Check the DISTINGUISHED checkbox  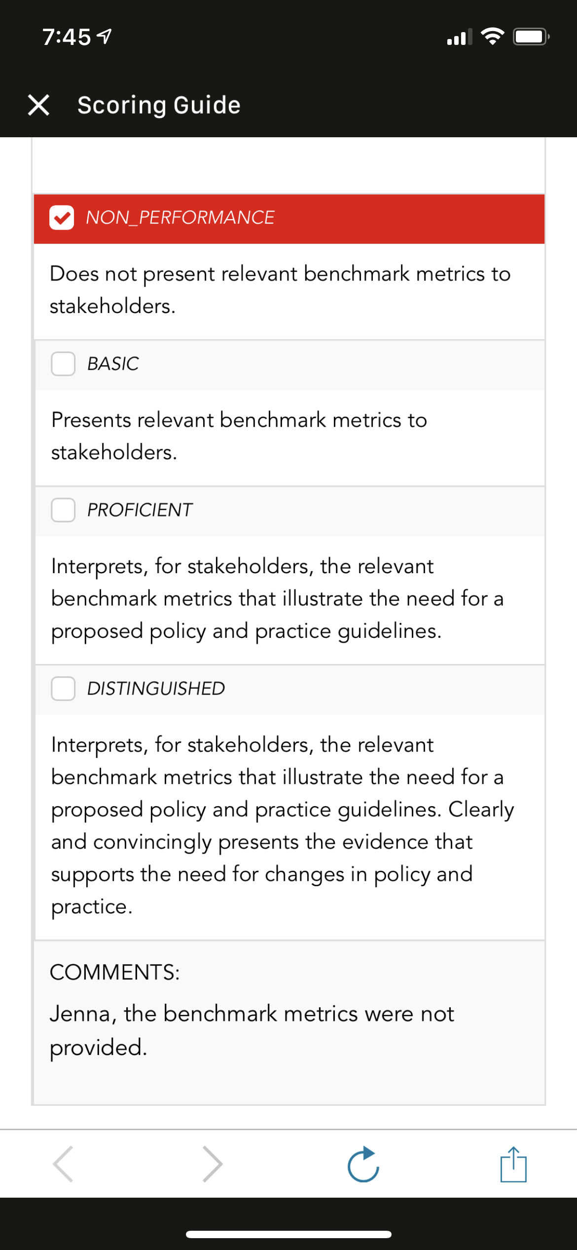tap(63, 689)
